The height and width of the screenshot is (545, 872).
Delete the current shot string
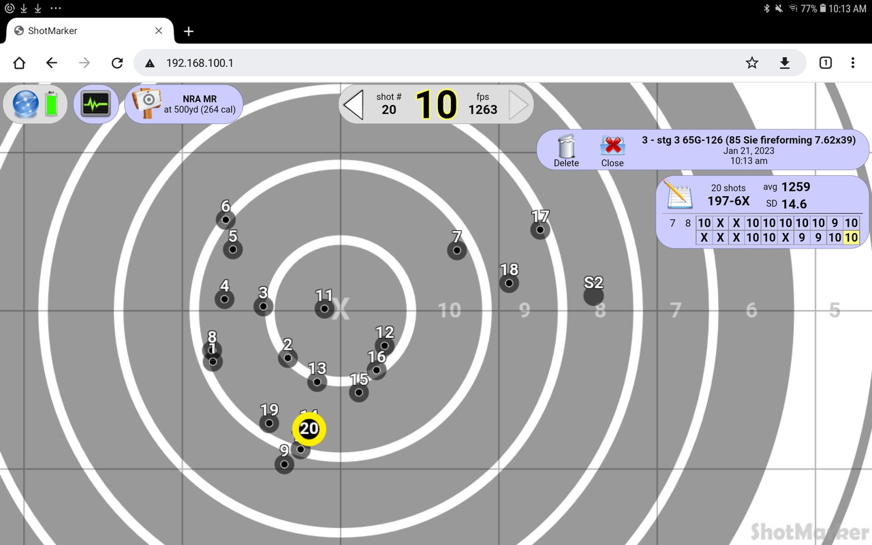566,146
